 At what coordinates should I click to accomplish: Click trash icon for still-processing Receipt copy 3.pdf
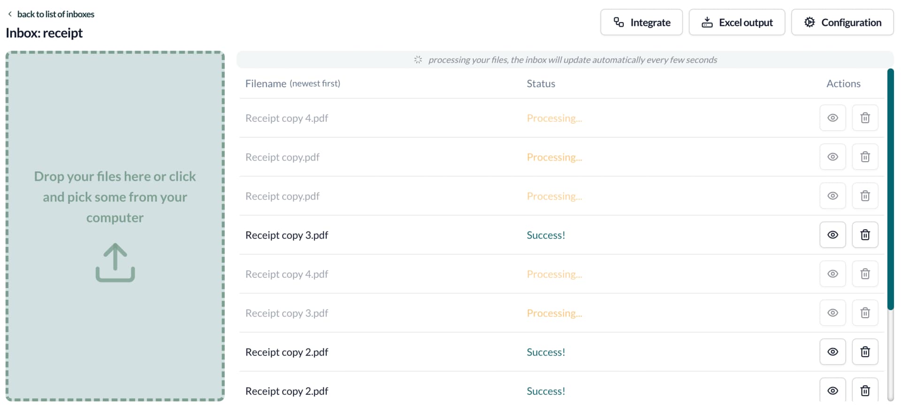click(865, 313)
